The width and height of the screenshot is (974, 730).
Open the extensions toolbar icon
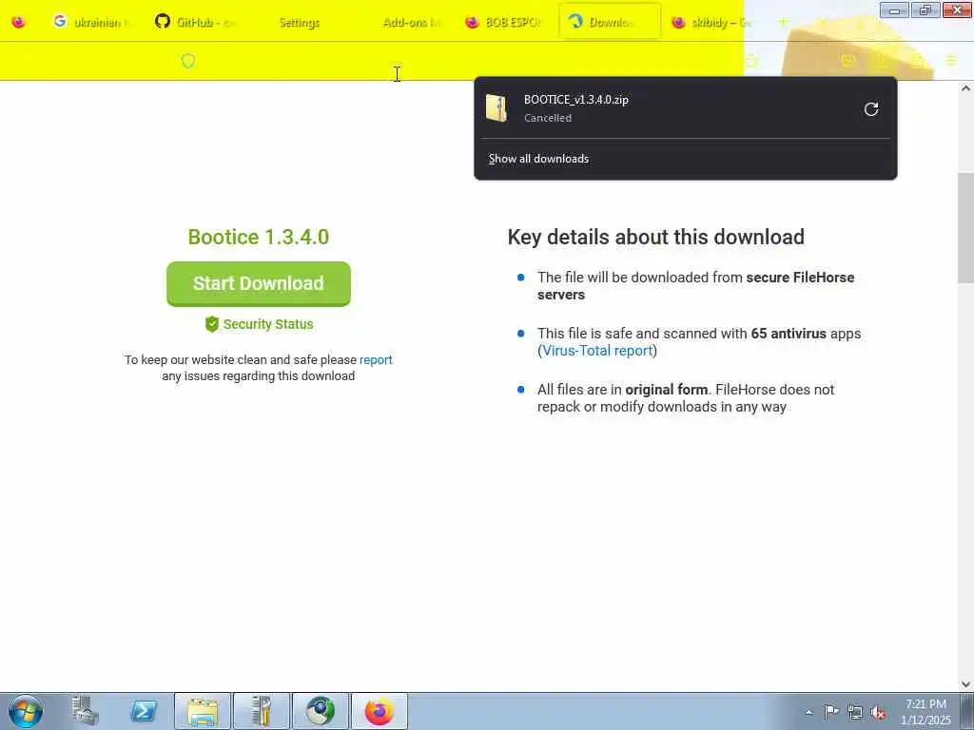(918, 60)
